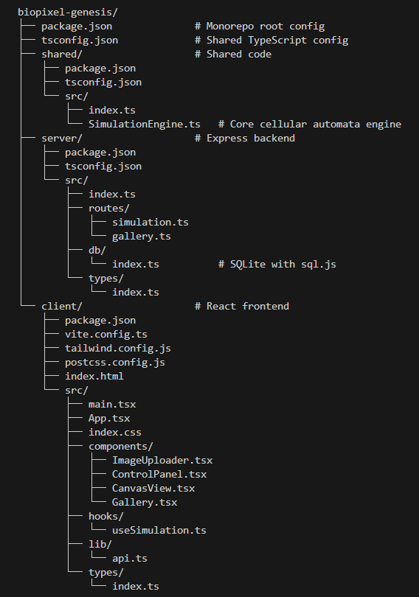Click the biopixel-genesis/ root folder name
Viewport: 419px width, 597px height.
[x=68, y=13]
